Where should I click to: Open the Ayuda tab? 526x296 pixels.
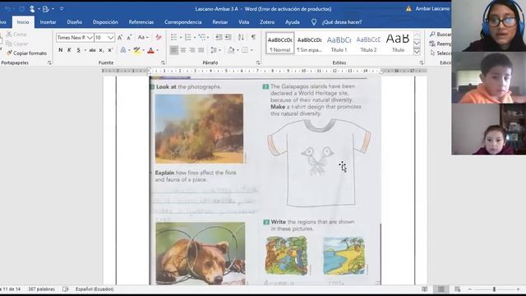tap(293, 22)
